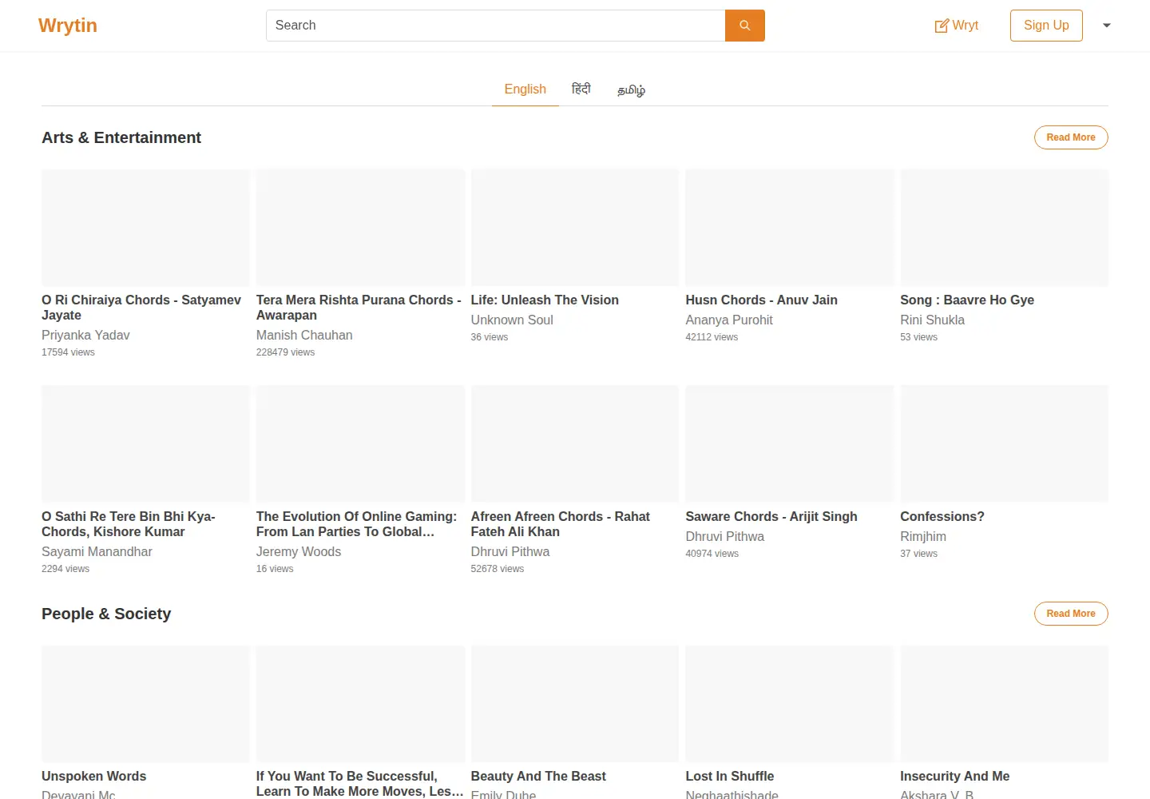This screenshot has width=1150, height=799.
Task: Read More for Arts & Entertainment
Action: point(1071,137)
